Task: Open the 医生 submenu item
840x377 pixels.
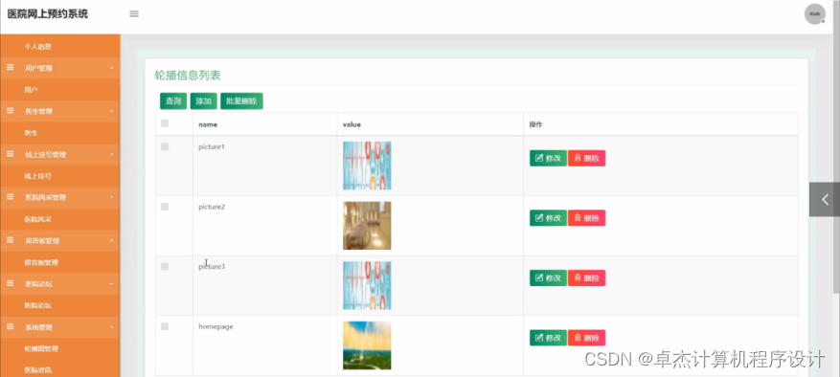Action: coord(31,133)
